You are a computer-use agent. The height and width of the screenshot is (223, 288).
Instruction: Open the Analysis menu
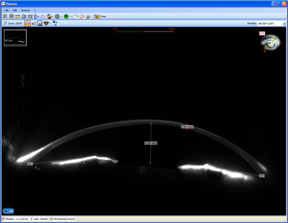click(x=25, y=10)
